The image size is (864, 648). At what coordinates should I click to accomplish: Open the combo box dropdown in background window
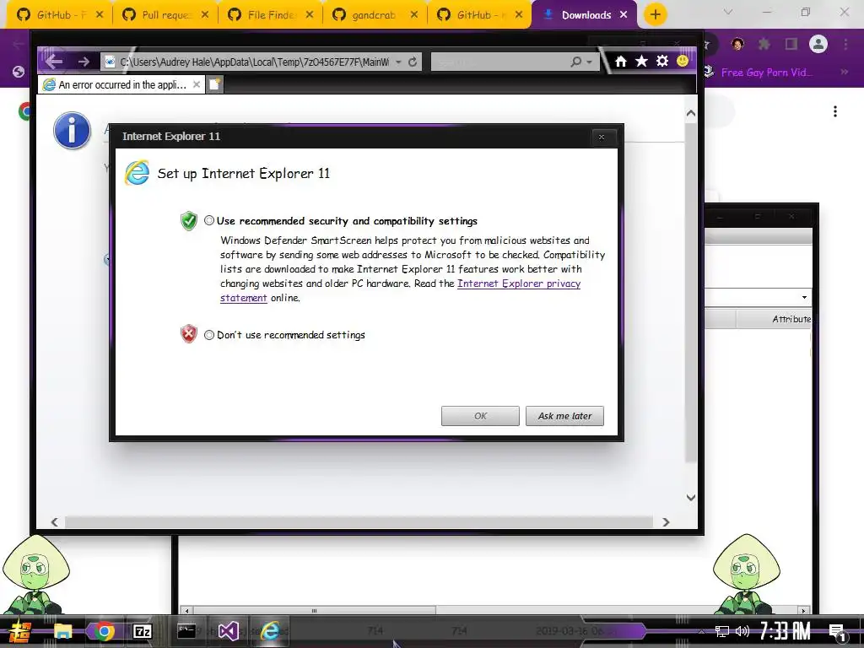pyautogui.click(x=804, y=298)
